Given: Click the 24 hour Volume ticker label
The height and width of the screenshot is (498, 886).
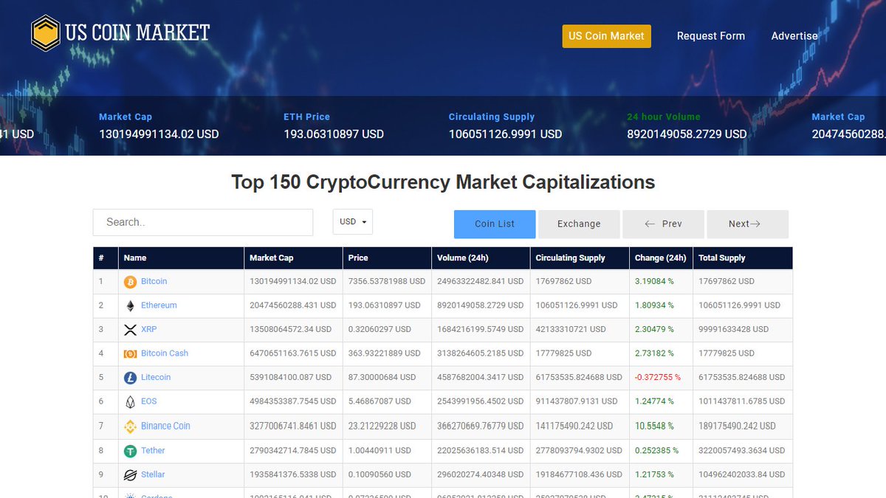Looking at the screenshot, I should pyautogui.click(x=664, y=117).
